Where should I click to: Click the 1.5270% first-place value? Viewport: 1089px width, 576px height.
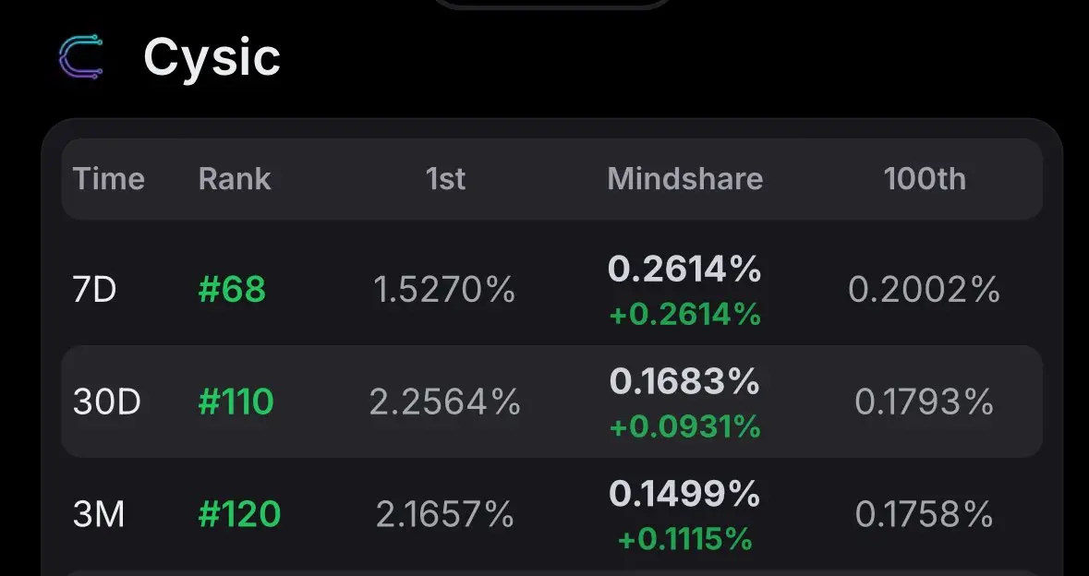click(444, 290)
